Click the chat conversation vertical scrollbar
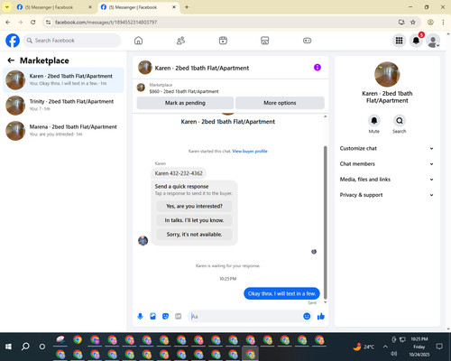Viewport: 451px width, 361px height. (x=325, y=223)
